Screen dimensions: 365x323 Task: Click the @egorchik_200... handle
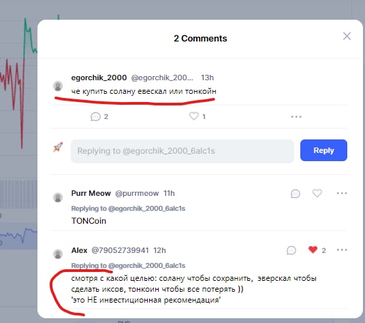pyautogui.click(x=162, y=78)
